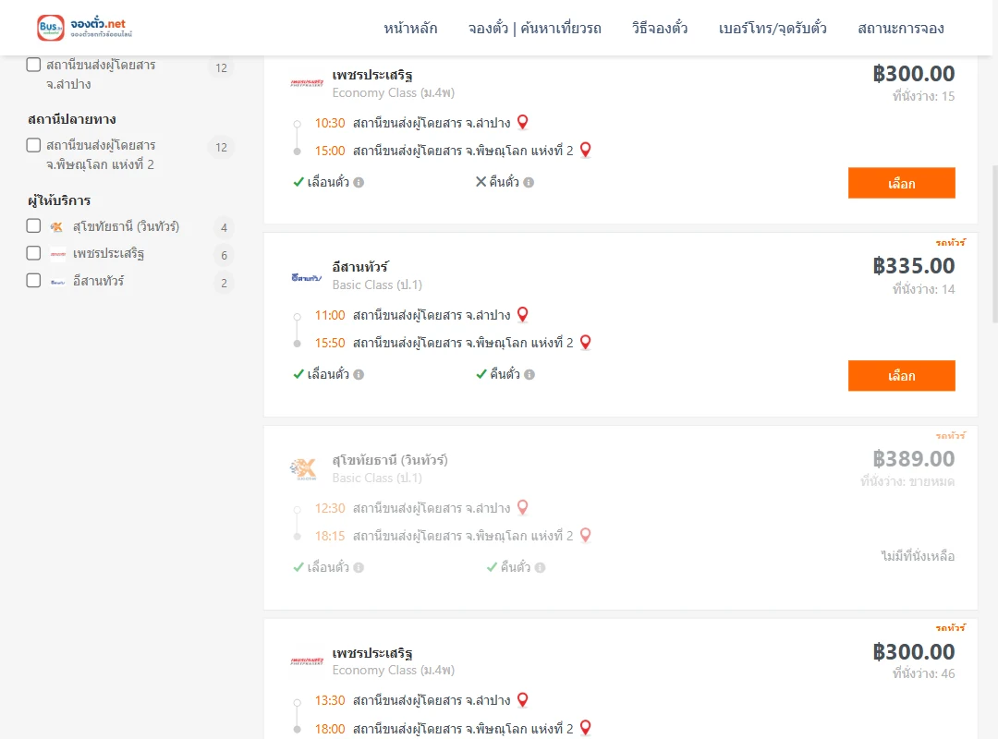Show map pin for 18:00 พิษณุโลก arrival
Screen dimensions: 998x739
(586, 728)
